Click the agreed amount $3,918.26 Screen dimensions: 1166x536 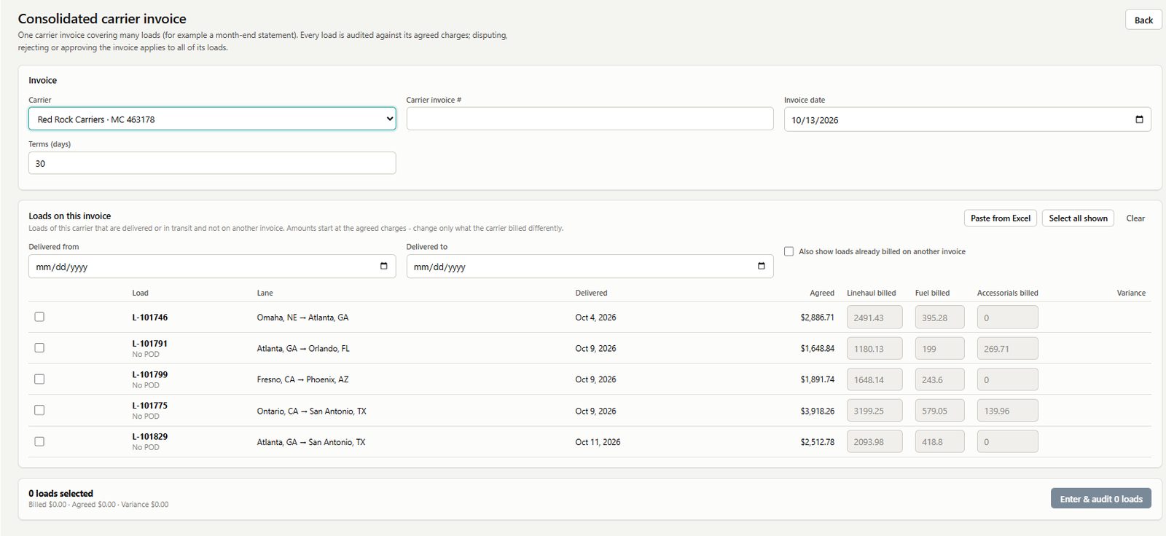pos(817,411)
